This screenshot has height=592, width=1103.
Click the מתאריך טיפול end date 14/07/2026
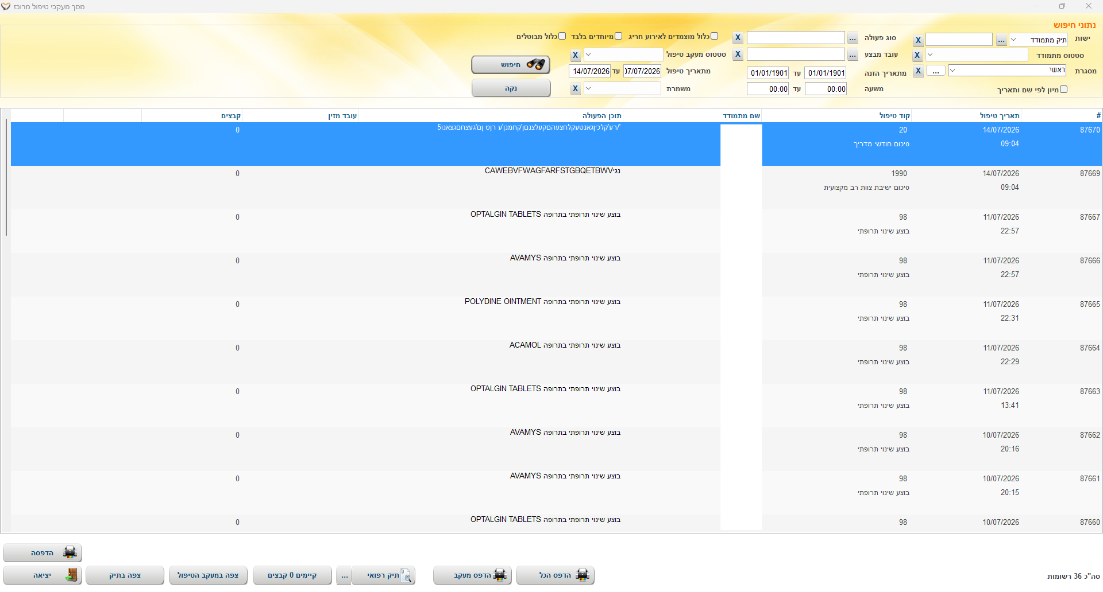pyautogui.click(x=590, y=71)
